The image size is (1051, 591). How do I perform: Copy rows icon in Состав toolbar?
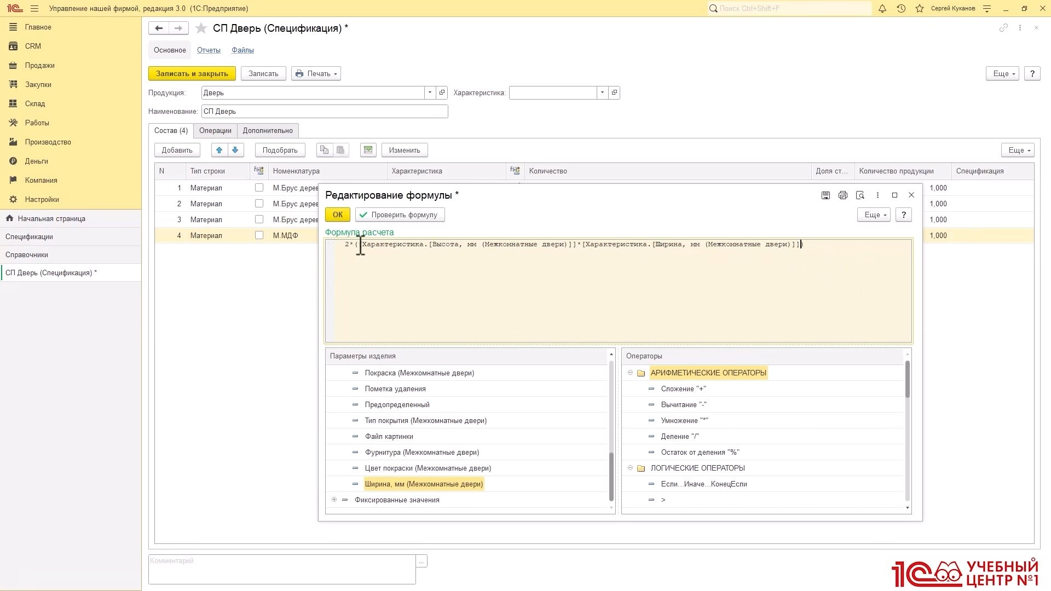click(x=324, y=150)
